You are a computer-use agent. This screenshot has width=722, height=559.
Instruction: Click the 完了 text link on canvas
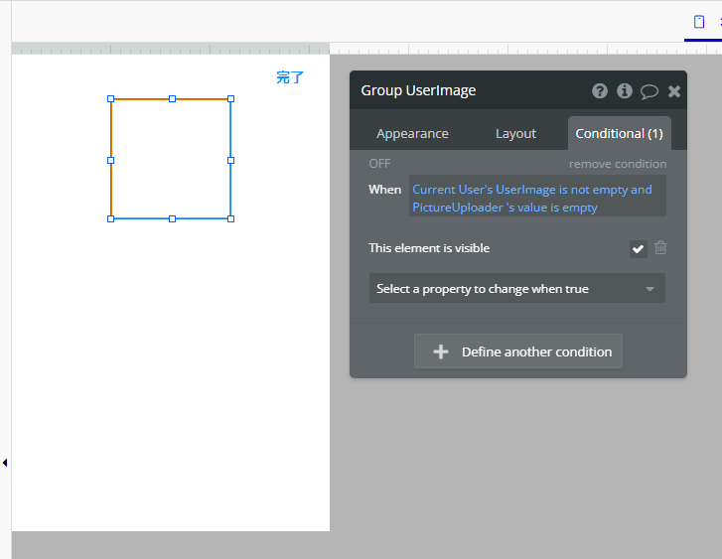[290, 77]
